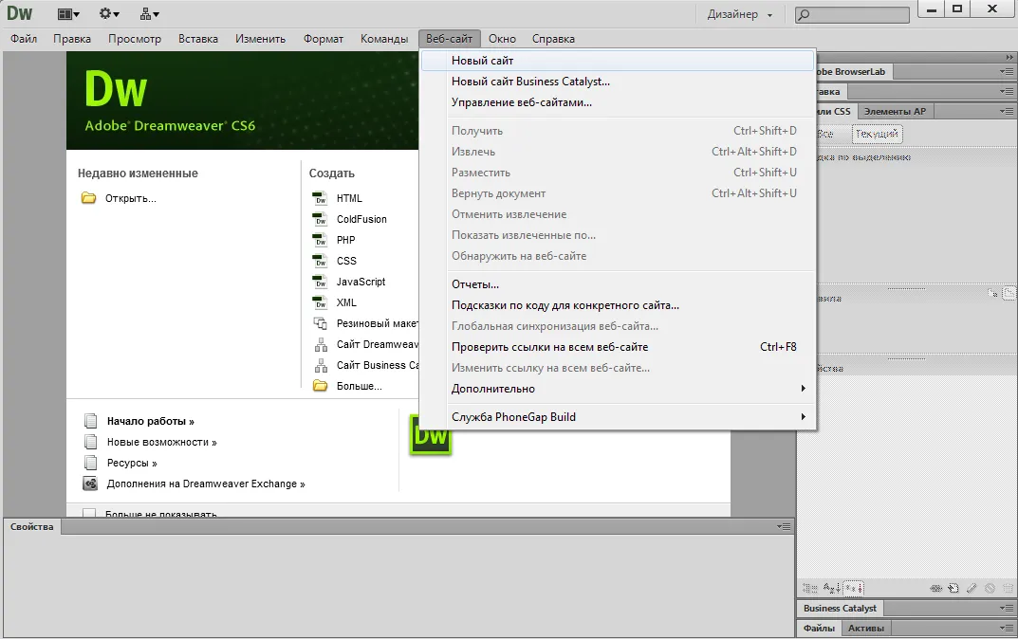
Task: Open the CSS styles panel options menu
Action: (1007, 111)
